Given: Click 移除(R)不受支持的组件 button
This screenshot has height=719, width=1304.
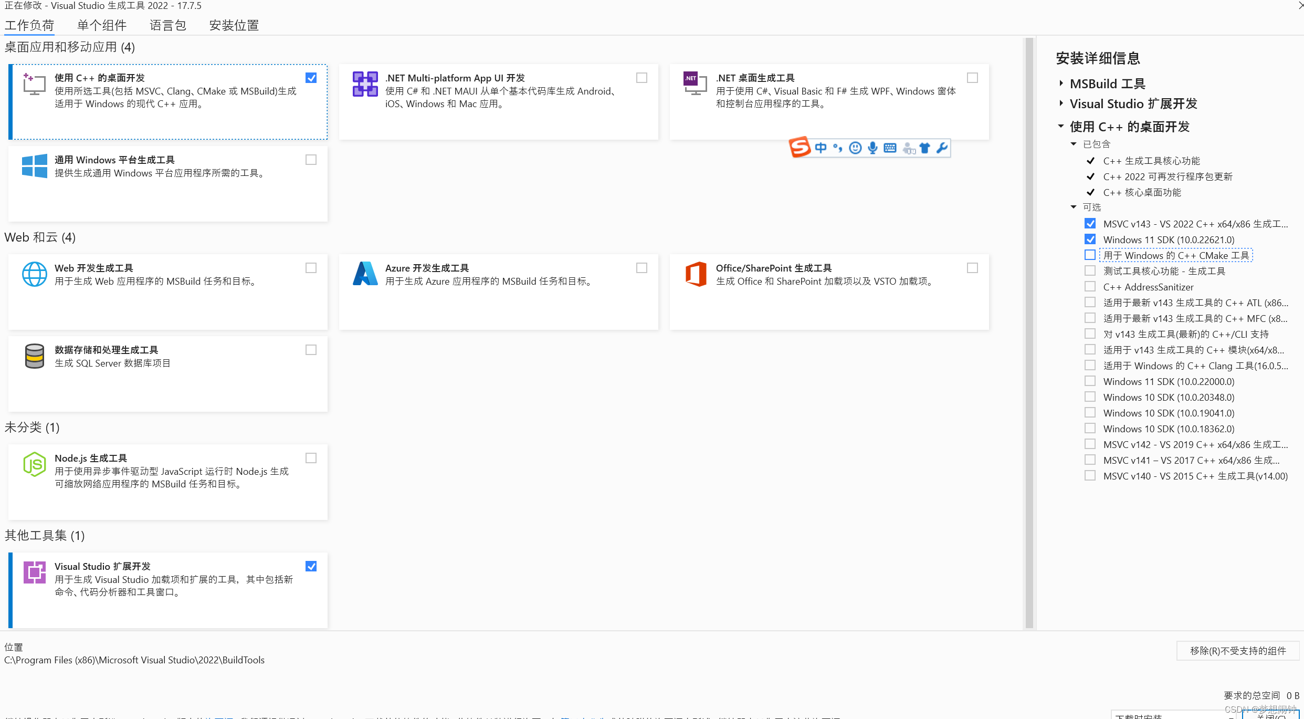Looking at the screenshot, I should click(x=1238, y=651).
